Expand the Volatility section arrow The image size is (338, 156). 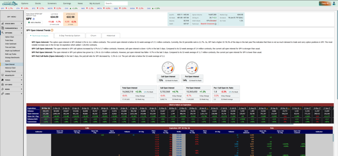click(21, 76)
